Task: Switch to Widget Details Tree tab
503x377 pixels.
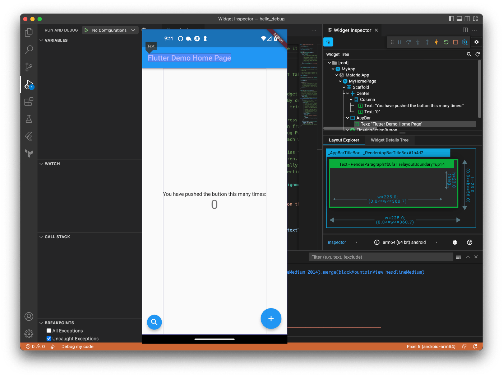Action: (389, 140)
